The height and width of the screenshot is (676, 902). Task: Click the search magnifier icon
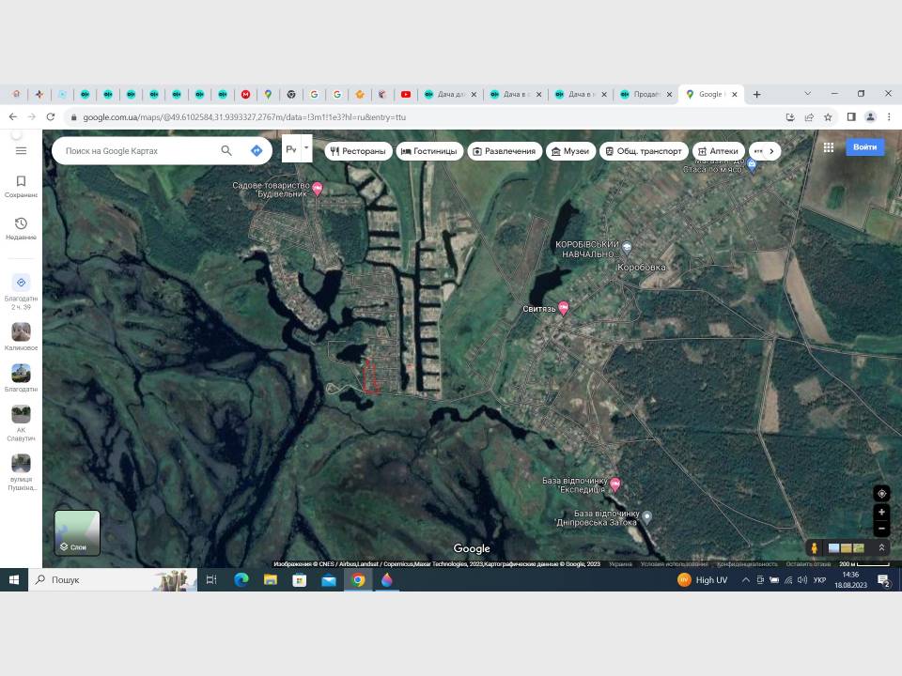pos(226,150)
